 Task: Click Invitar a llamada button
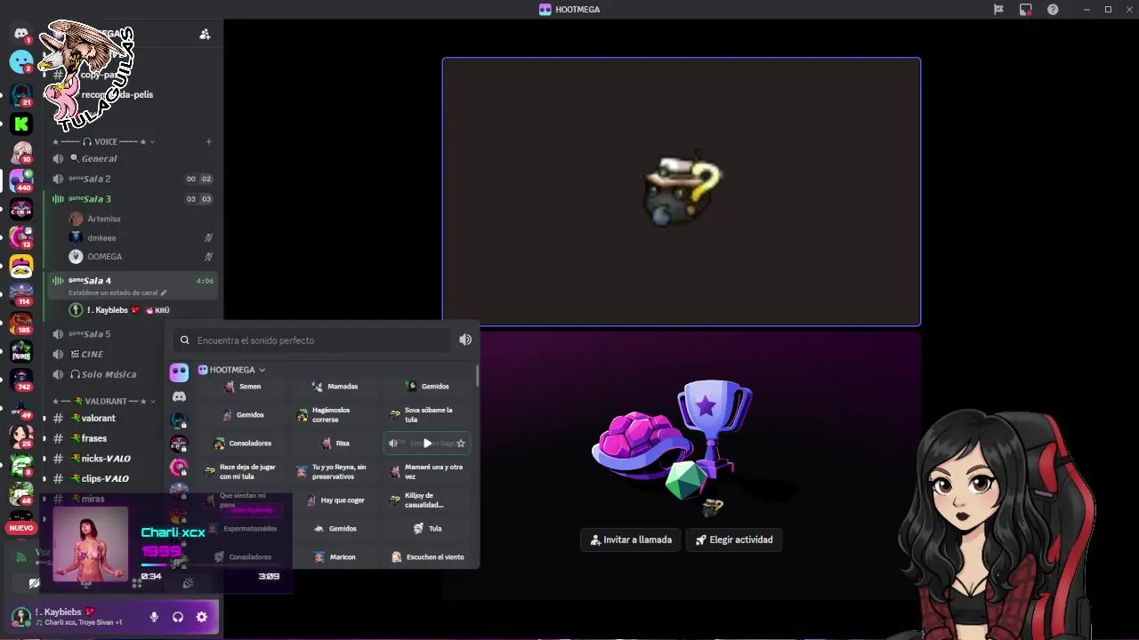[632, 540]
